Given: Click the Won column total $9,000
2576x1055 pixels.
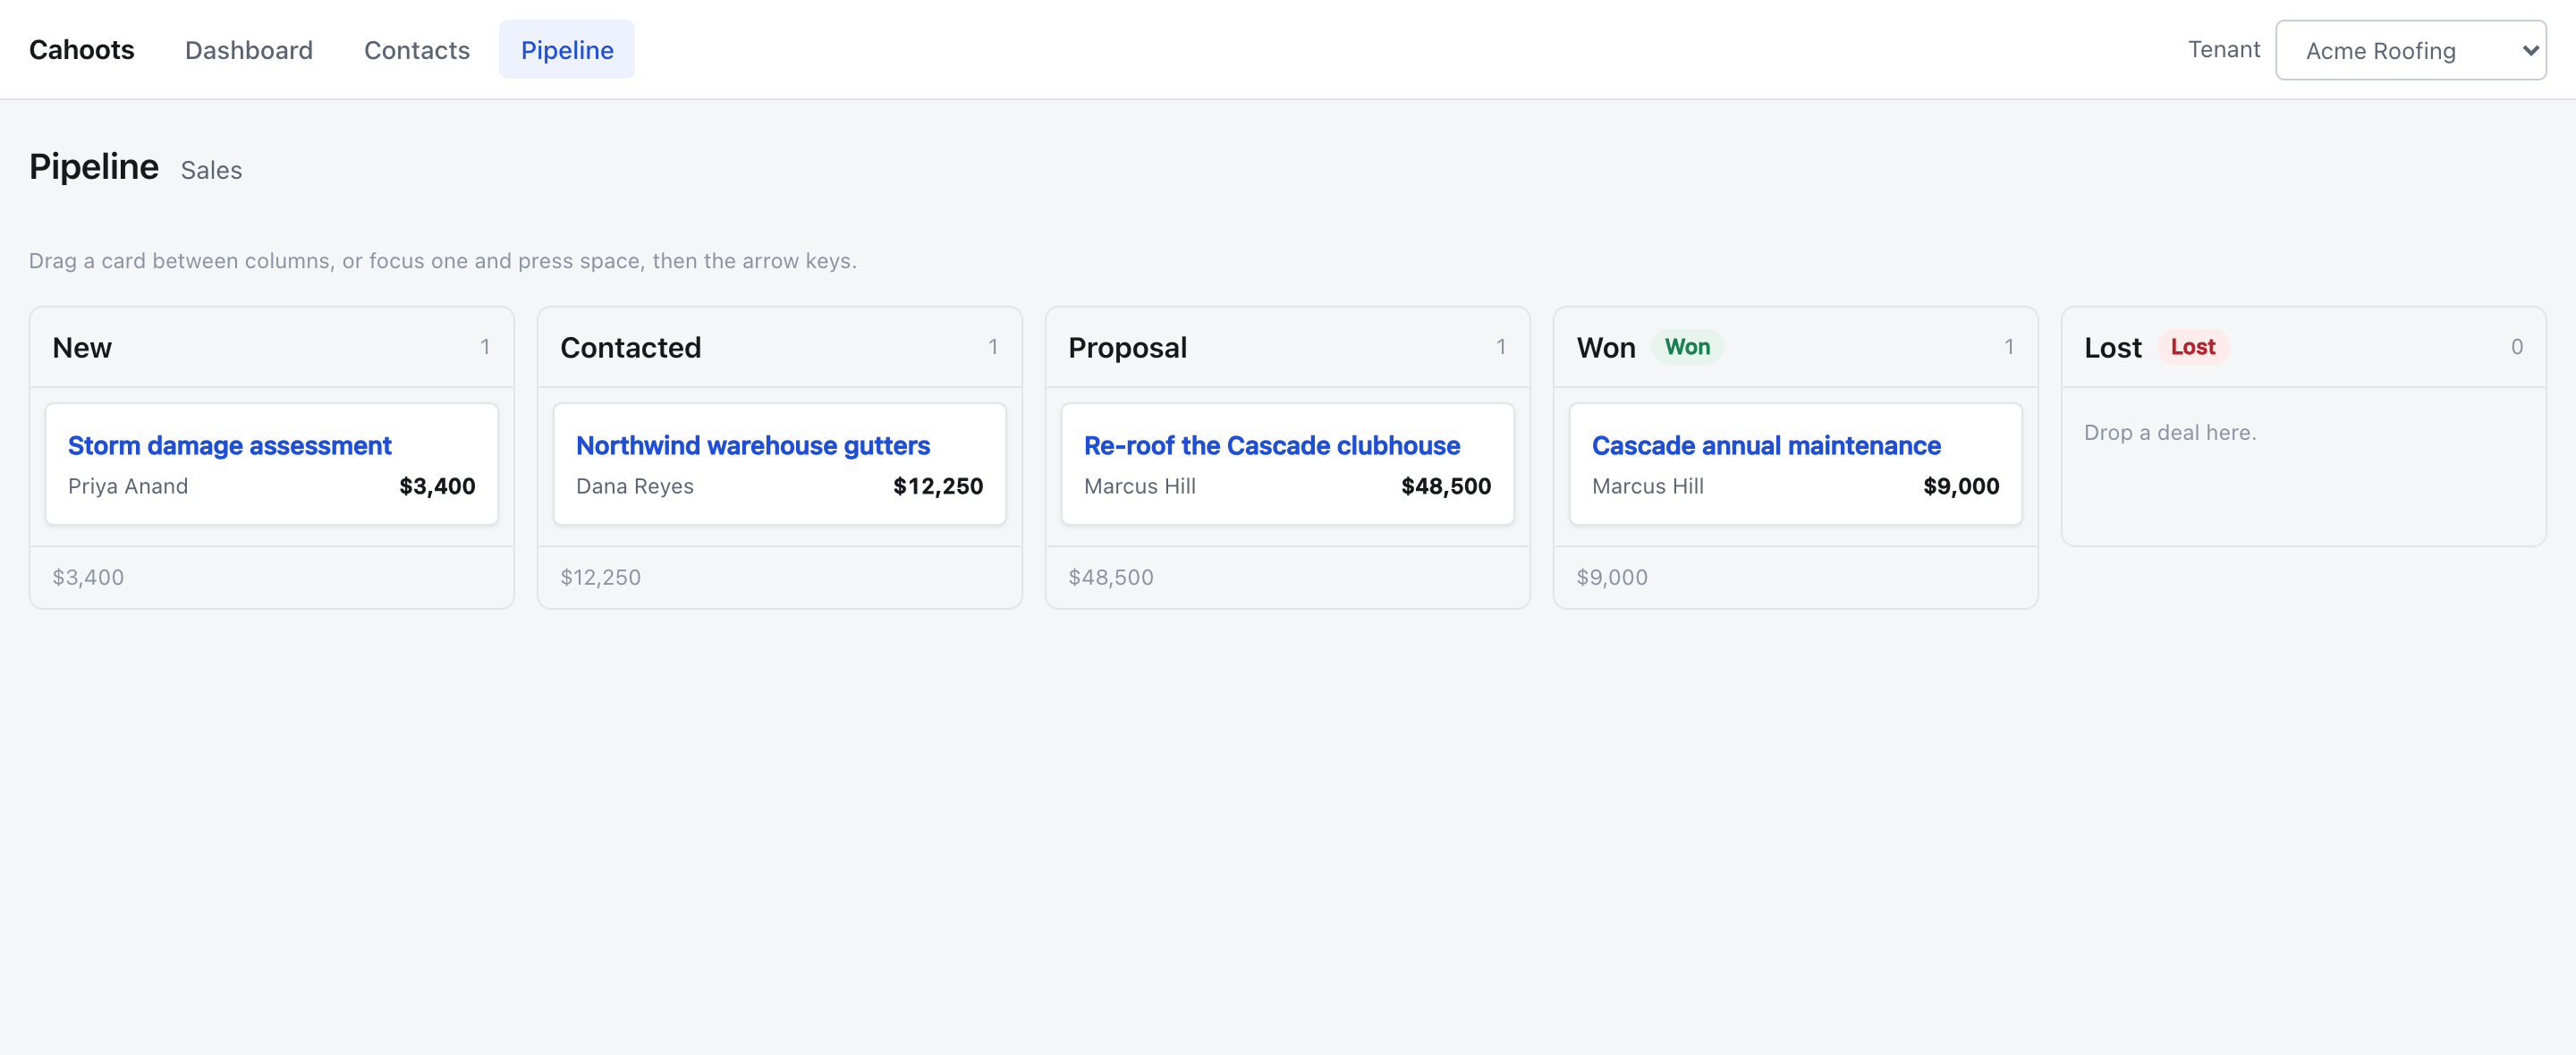Looking at the screenshot, I should point(1612,577).
